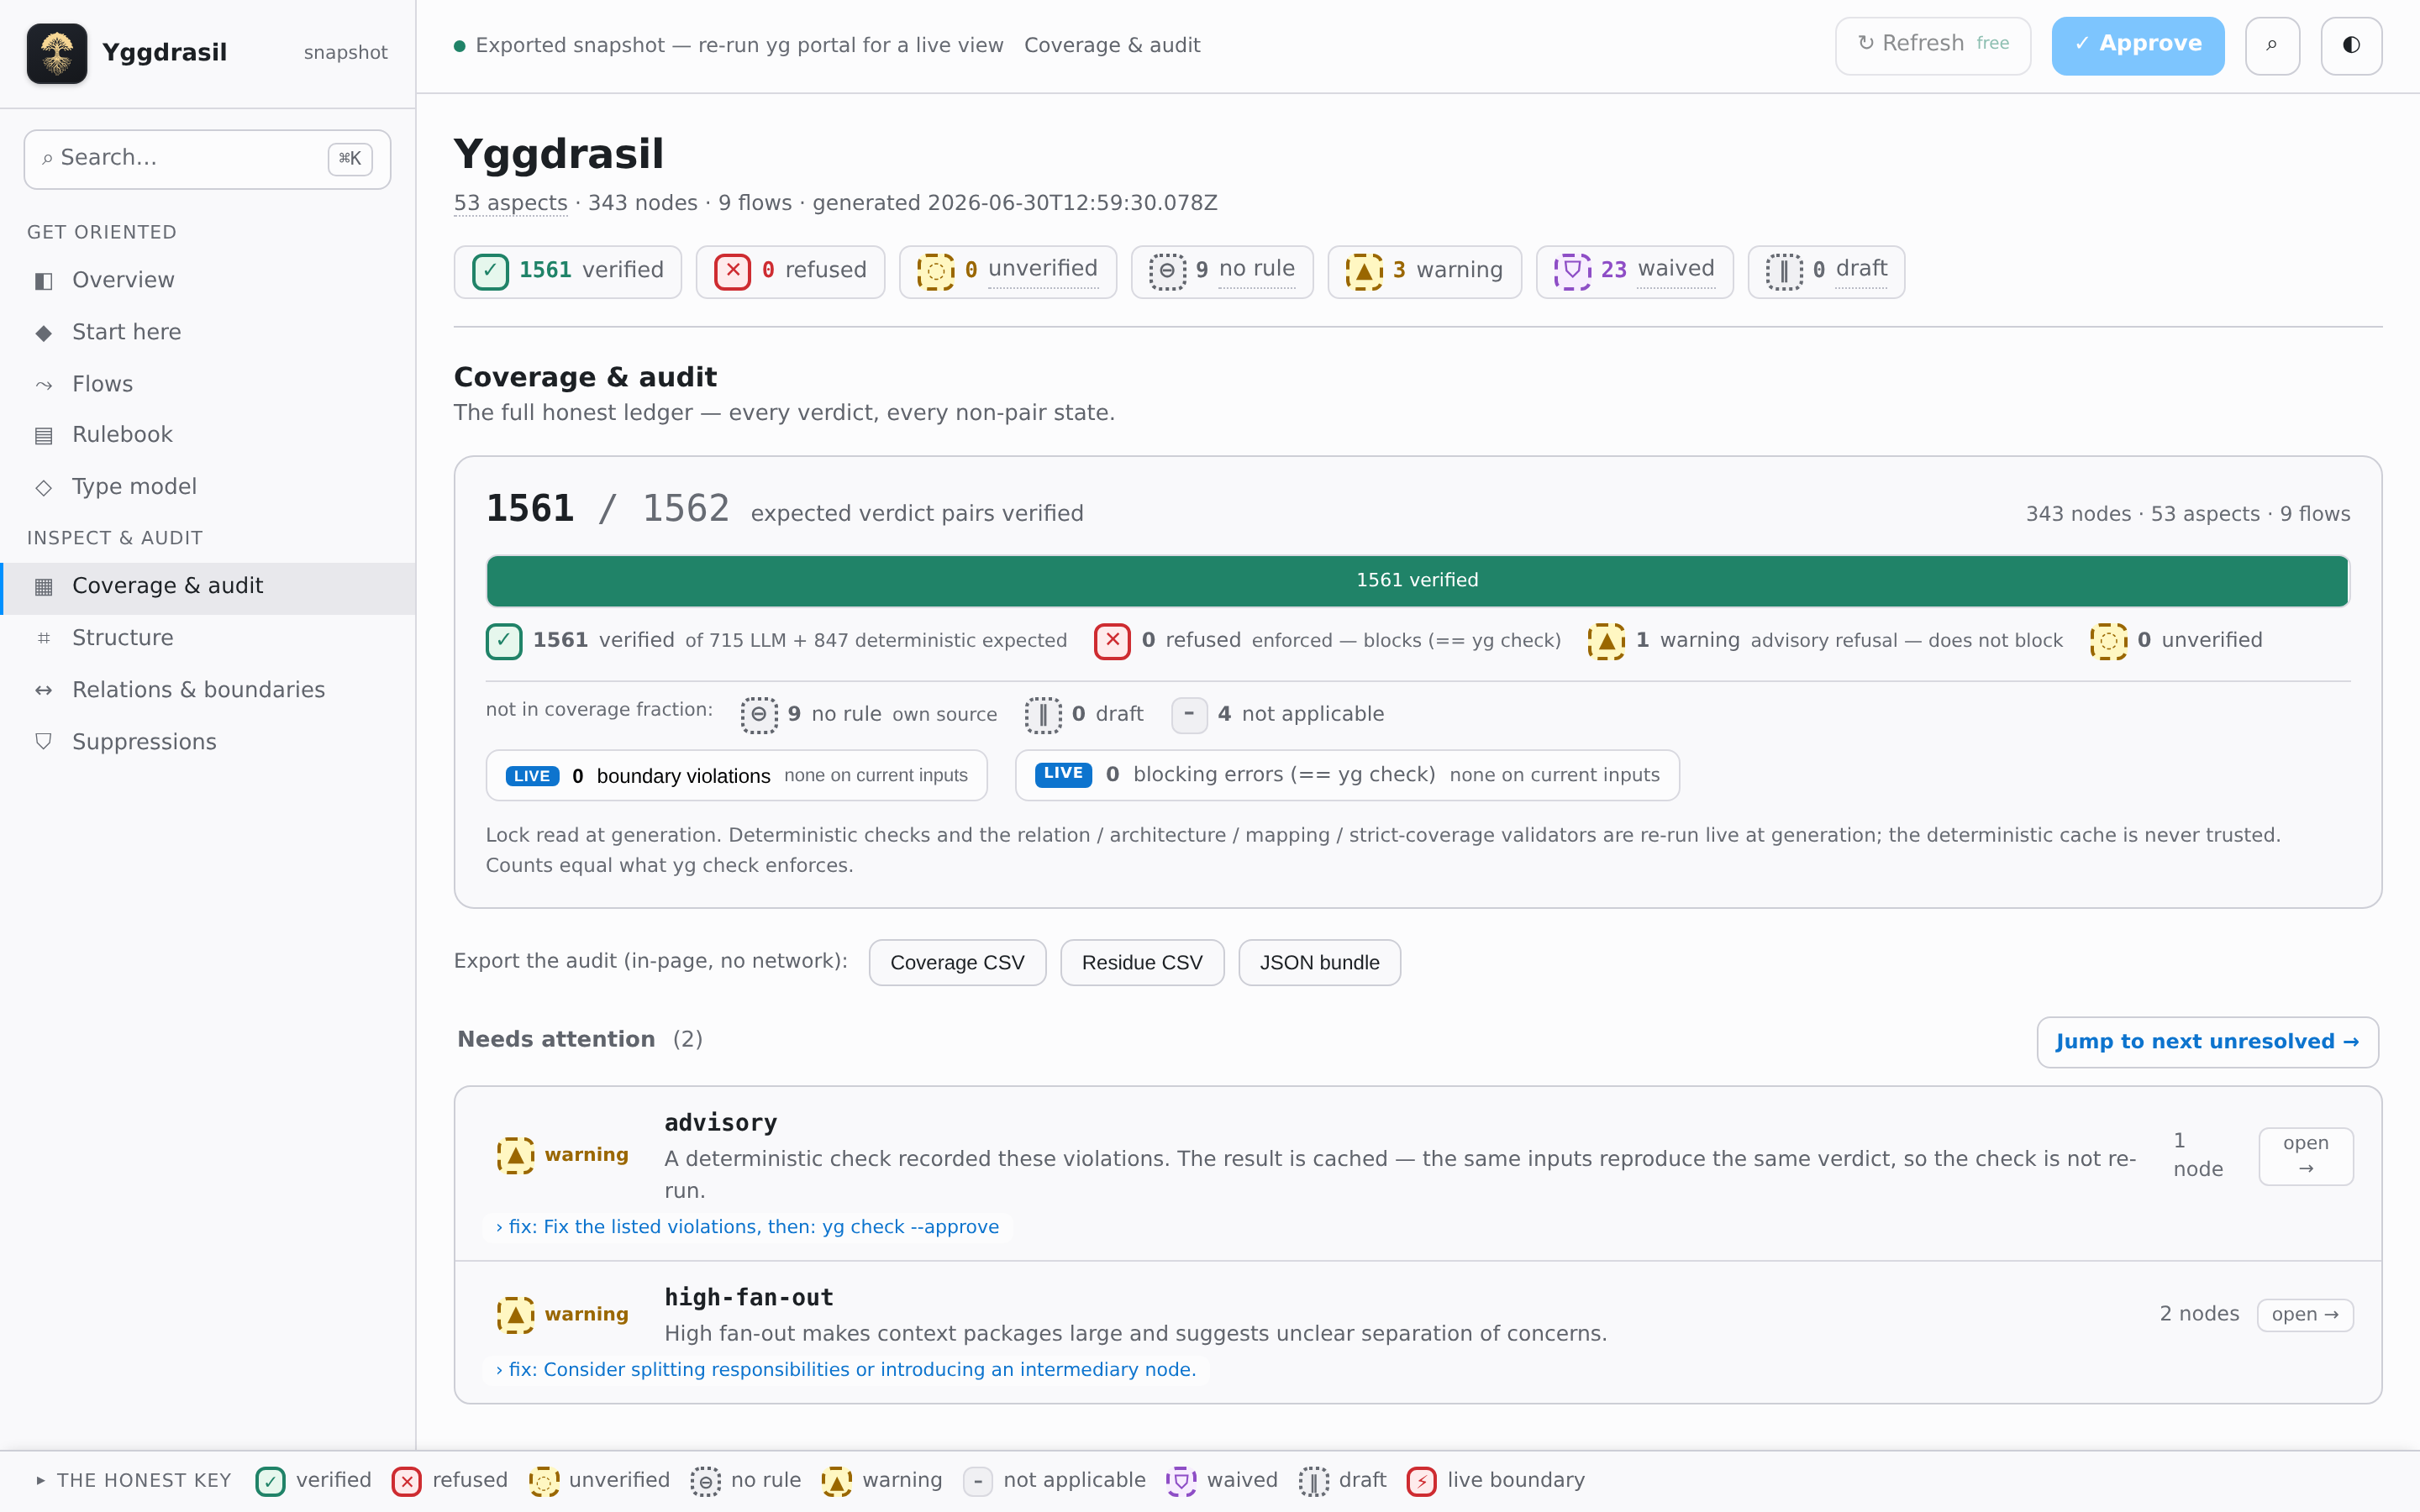Click 'Exported snapshot' status text

[739, 45]
